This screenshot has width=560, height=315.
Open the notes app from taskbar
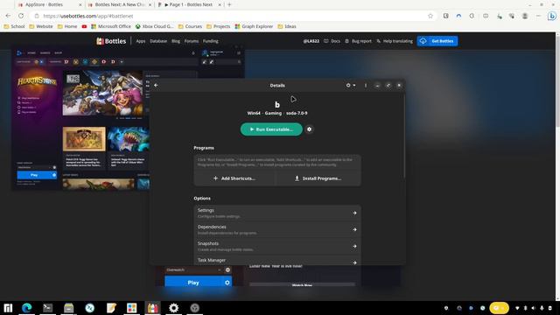[111, 308]
